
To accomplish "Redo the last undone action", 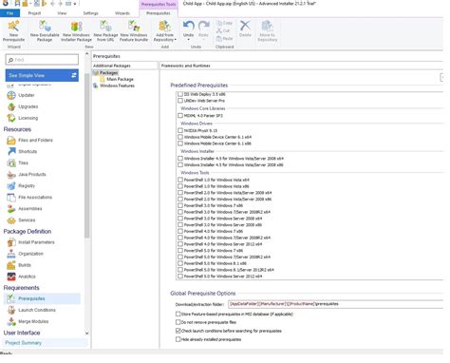I will pos(203,29).
